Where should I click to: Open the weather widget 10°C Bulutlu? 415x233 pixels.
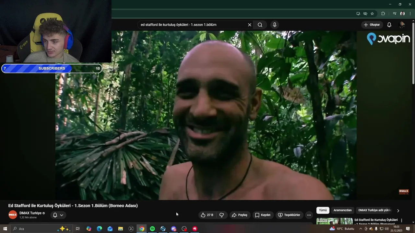342,229
